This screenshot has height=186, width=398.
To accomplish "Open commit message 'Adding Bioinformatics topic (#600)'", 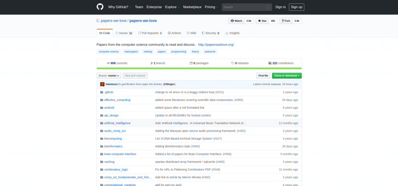I will (x=177, y=146).
